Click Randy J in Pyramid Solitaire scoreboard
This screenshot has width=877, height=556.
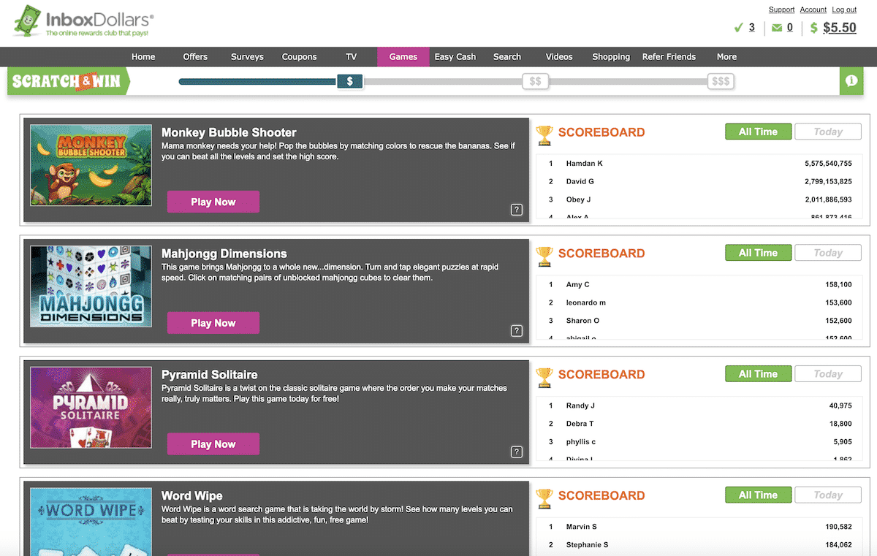(580, 405)
